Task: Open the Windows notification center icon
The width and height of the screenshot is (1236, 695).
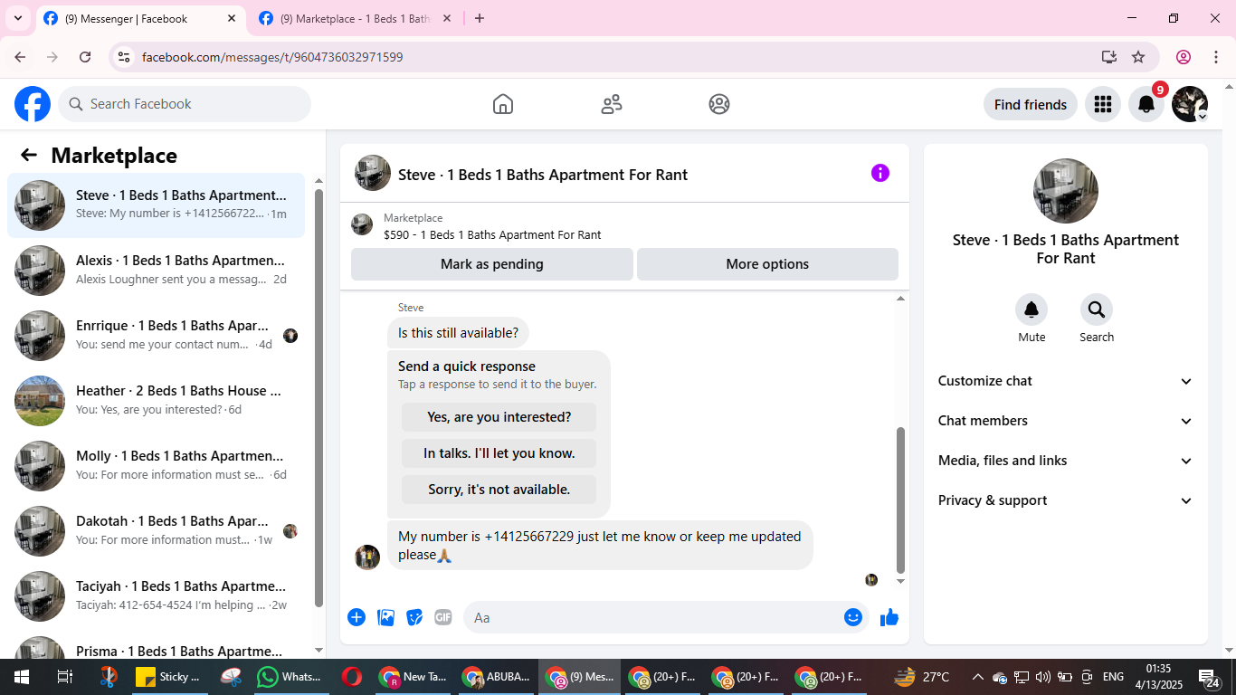Action: 1210,677
